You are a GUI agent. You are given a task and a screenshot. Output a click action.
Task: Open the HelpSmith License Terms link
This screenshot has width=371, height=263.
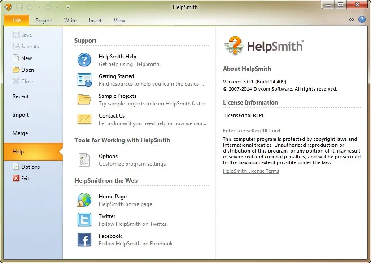coord(251,171)
